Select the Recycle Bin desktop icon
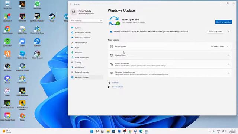Viewport: 238px width, 134px height. 7,5
